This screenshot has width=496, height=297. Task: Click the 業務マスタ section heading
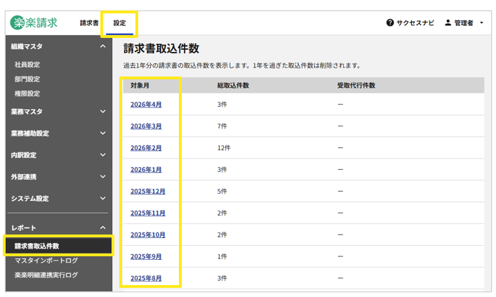[x=27, y=112]
